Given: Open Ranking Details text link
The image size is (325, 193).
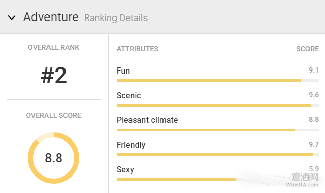Looking at the screenshot, I should click(x=116, y=18).
